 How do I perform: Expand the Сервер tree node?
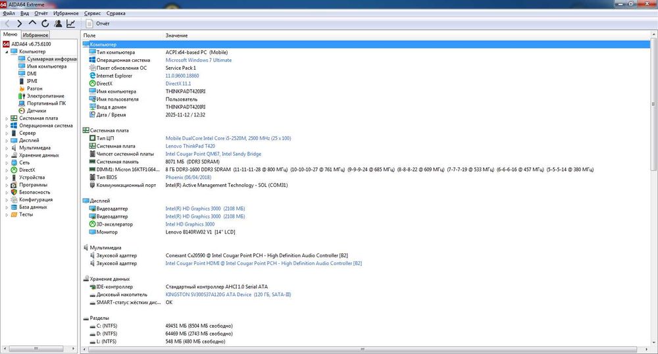click(7, 134)
